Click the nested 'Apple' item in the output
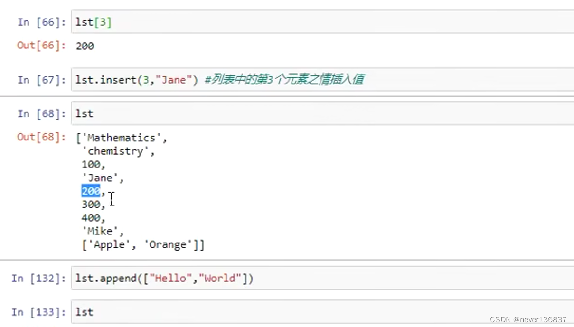This screenshot has width=574, height=327. [x=109, y=245]
